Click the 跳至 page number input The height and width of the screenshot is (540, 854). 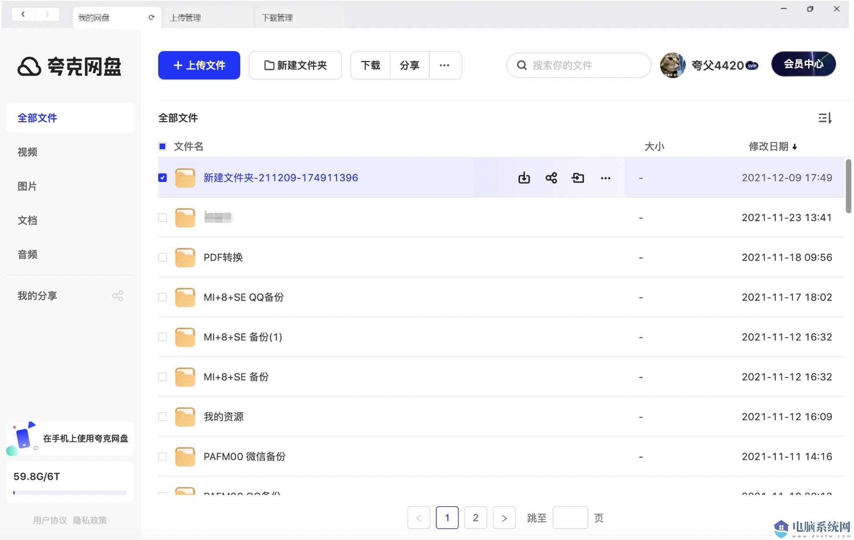[570, 518]
